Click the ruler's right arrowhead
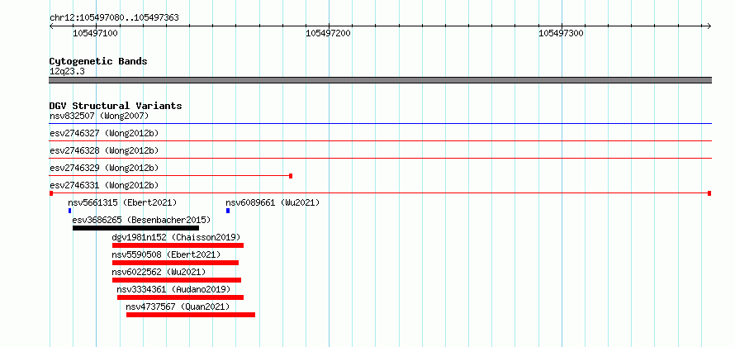Viewport: 735px width, 347px height. coord(709,26)
